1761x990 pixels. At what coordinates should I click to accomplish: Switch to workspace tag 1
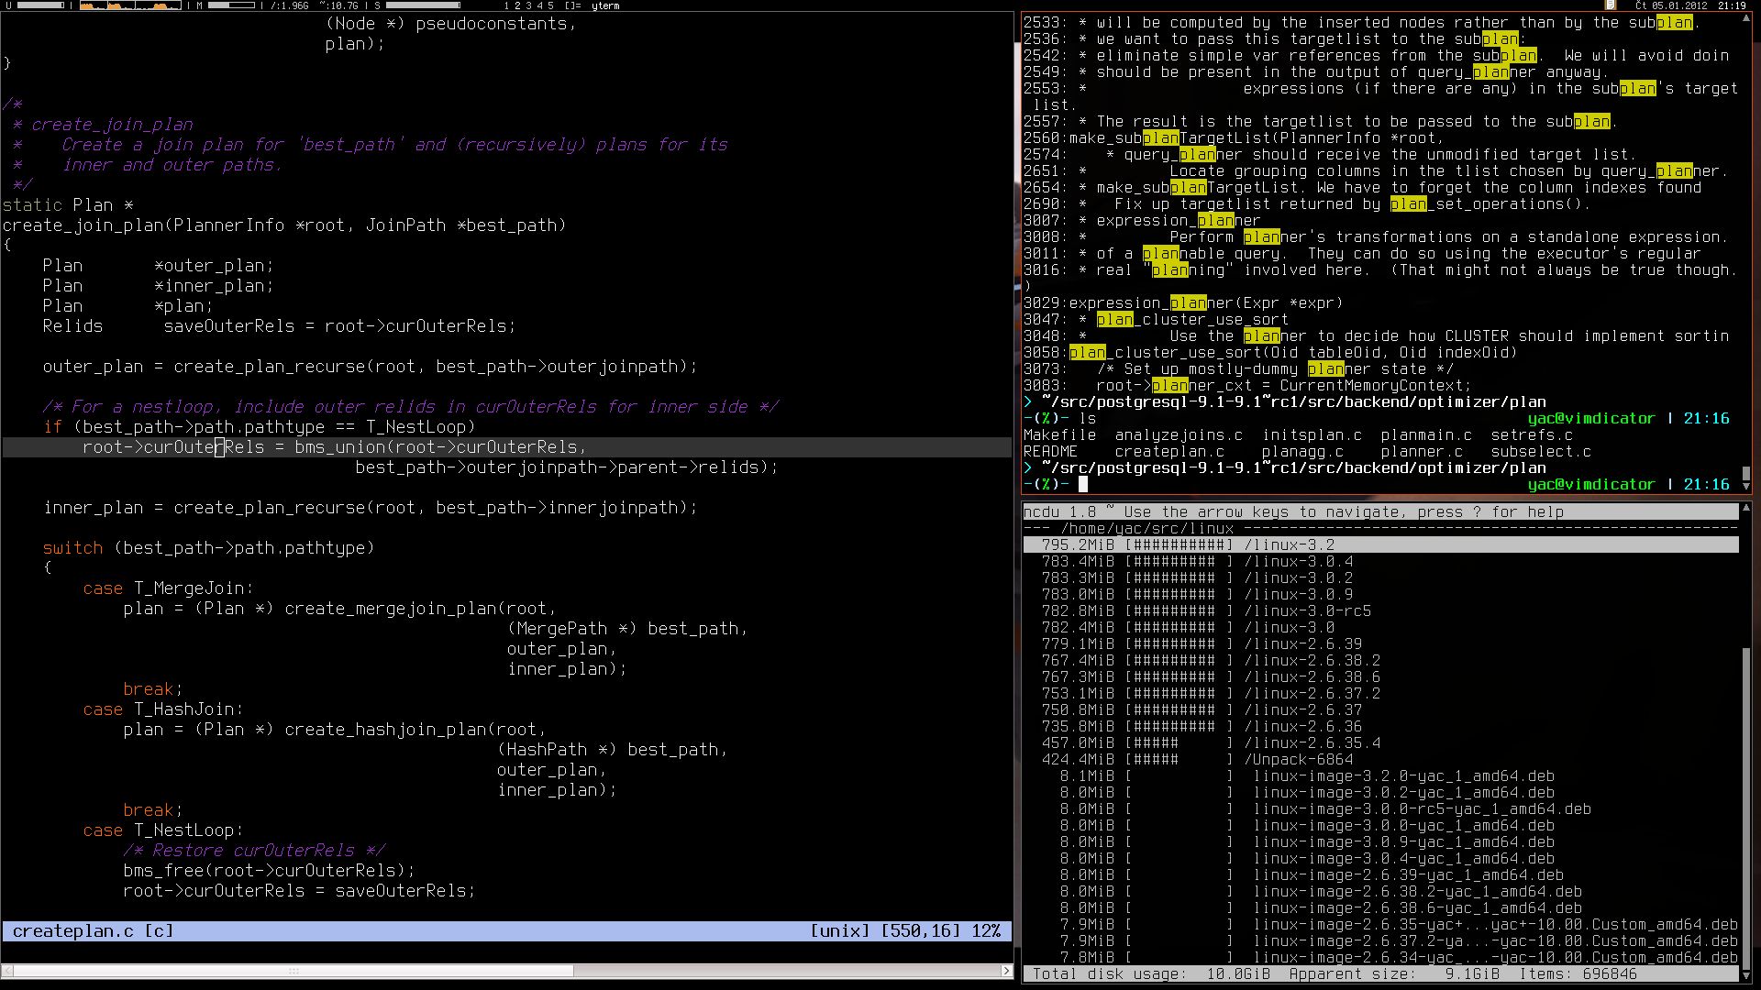click(x=506, y=5)
